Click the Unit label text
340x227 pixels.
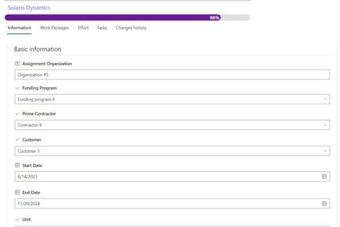point(27,220)
